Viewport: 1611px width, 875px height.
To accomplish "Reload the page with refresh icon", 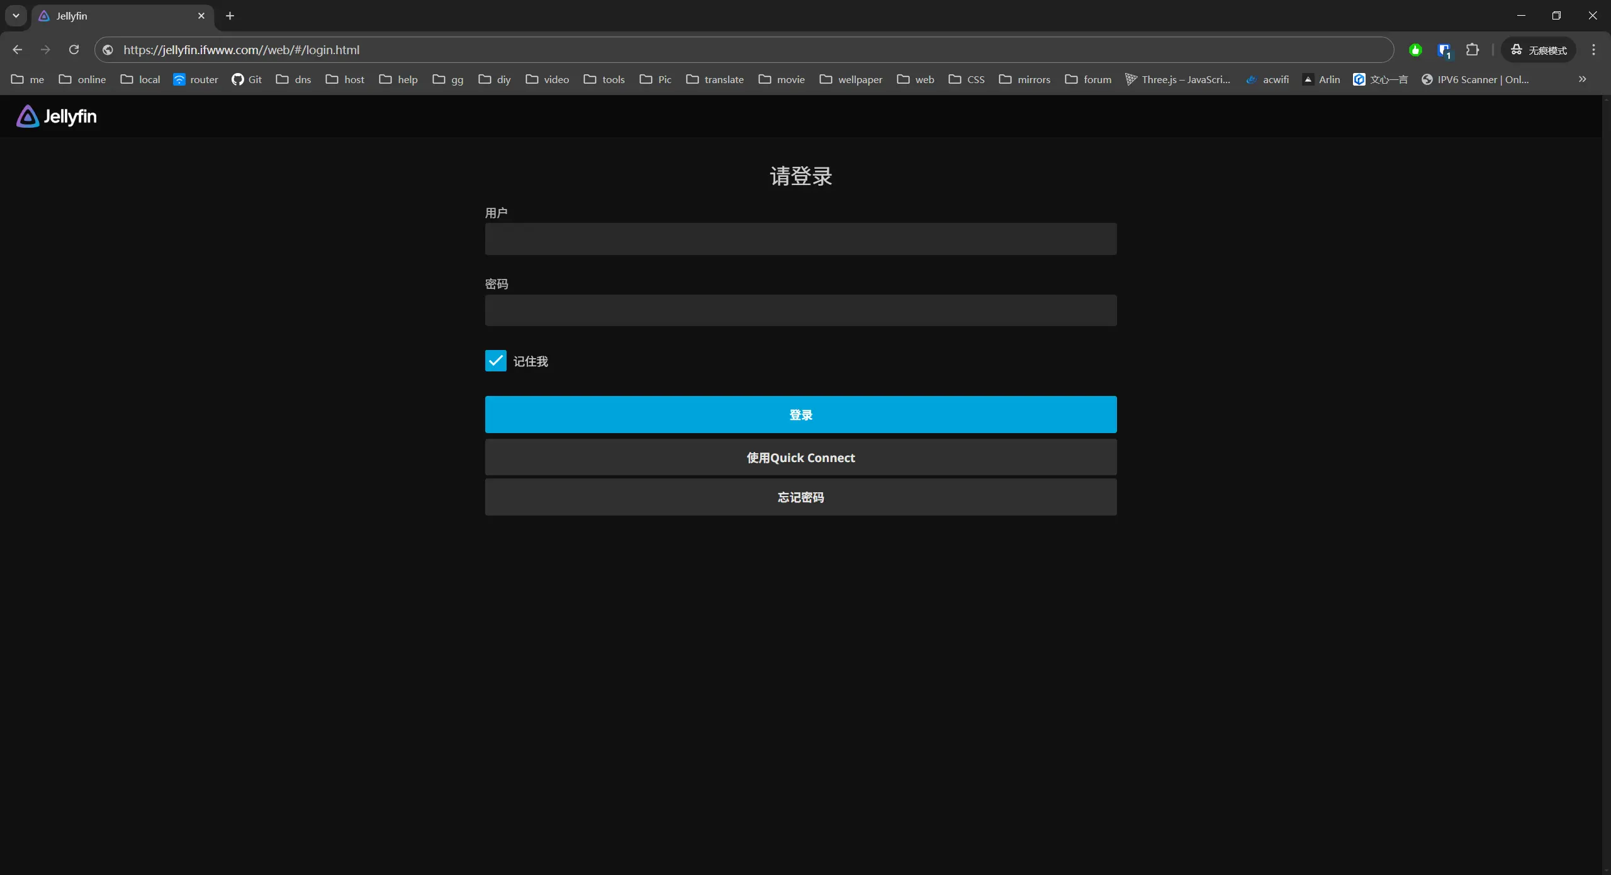I will click(x=74, y=50).
